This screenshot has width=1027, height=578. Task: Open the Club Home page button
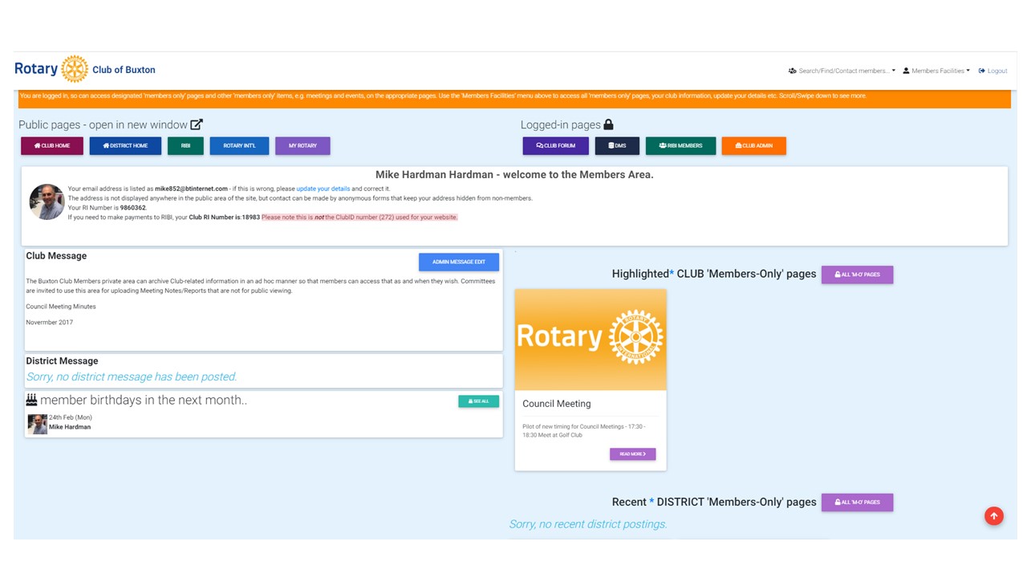pyautogui.click(x=52, y=145)
